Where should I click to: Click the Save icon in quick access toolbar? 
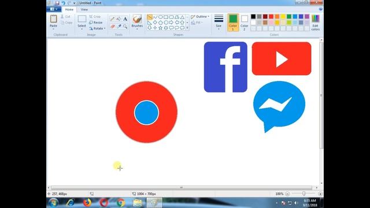tap(57, 3)
